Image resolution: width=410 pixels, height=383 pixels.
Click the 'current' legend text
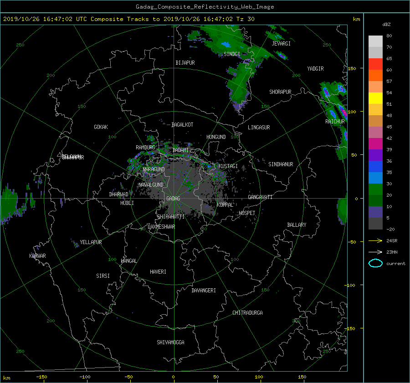click(395, 264)
